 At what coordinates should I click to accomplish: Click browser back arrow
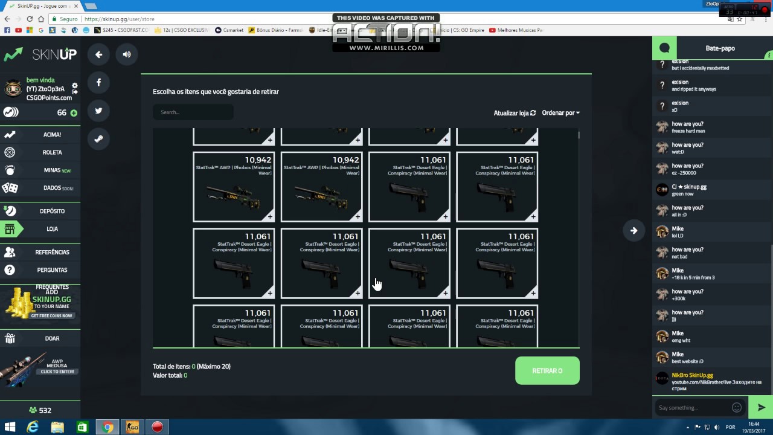(7, 19)
